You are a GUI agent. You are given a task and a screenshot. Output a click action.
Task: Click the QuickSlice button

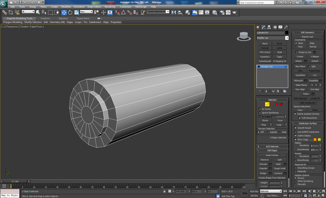(300, 75)
